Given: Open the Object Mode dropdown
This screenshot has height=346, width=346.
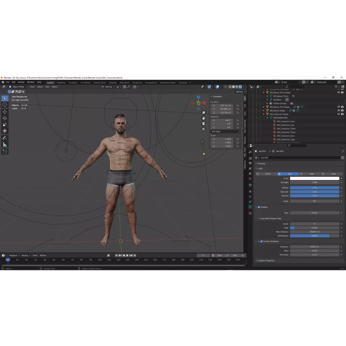Looking at the screenshot, I should pyautogui.click(x=18, y=87).
